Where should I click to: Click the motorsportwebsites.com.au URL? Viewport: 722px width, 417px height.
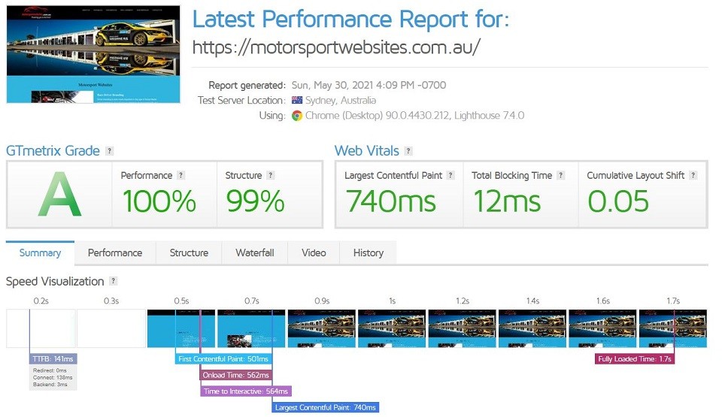coord(336,47)
